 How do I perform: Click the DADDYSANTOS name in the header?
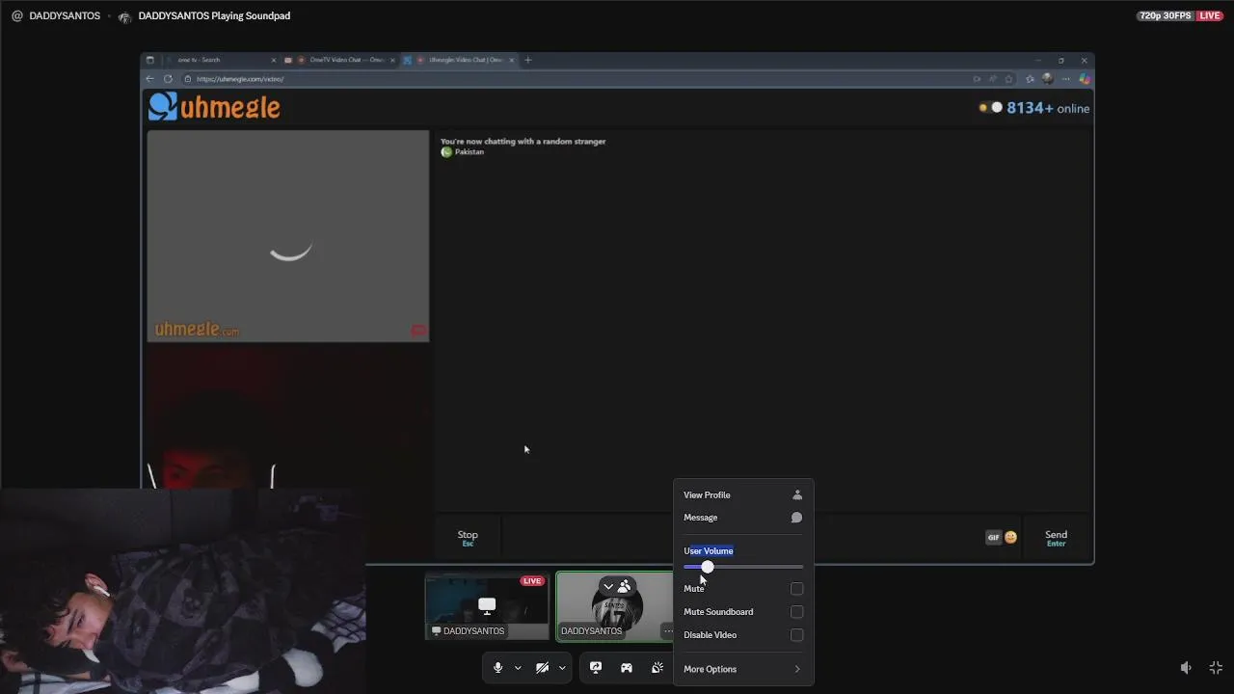click(x=65, y=15)
